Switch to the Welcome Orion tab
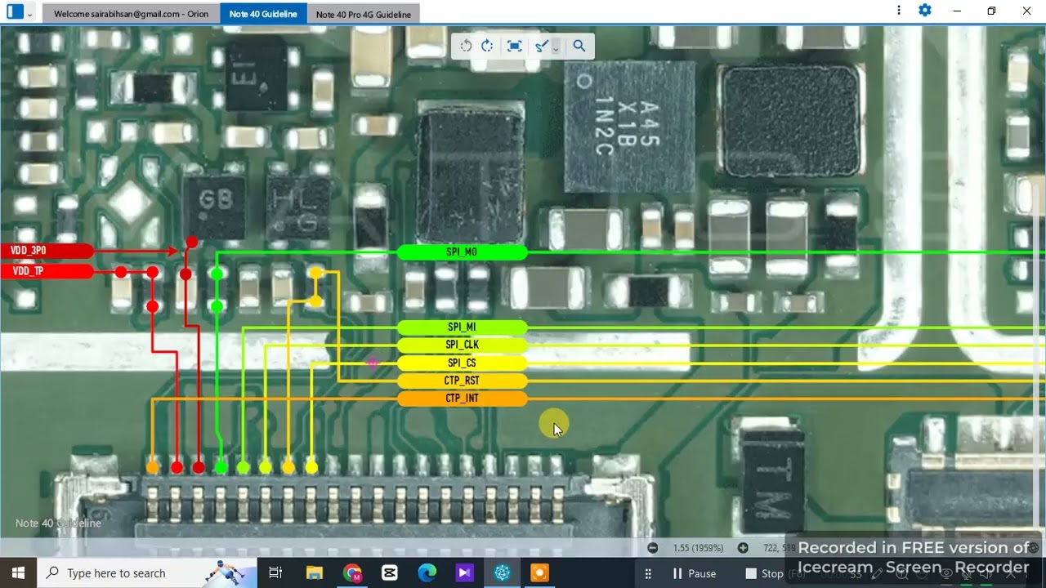The image size is (1046, 588). point(131,14)
